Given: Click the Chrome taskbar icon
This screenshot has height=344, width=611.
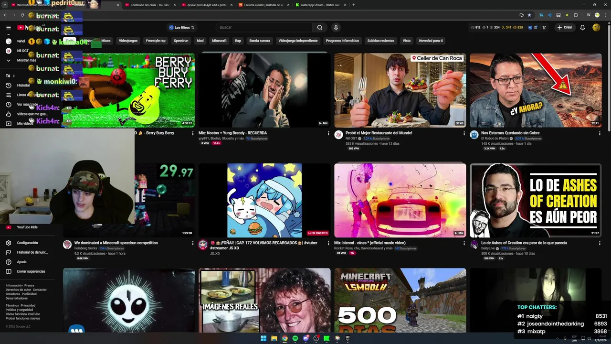Looking at the screenshot, I should point(284,338).
